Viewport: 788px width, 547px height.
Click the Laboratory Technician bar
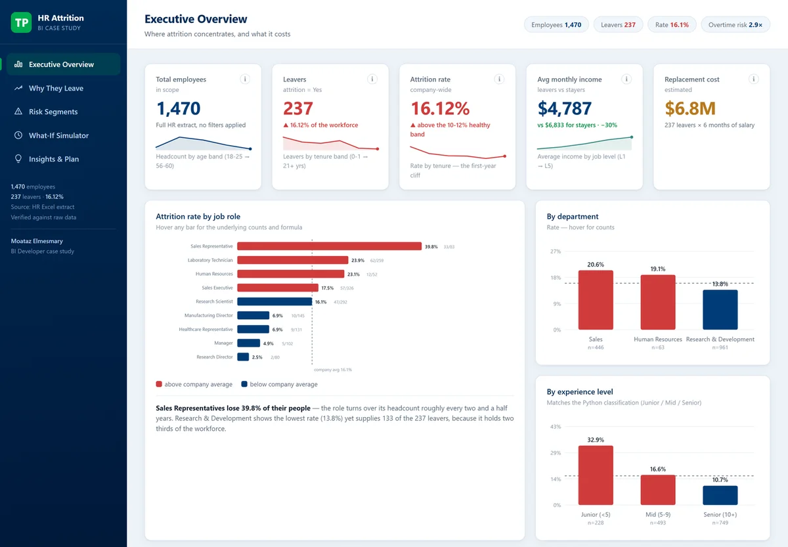click(x=292, y=260)
